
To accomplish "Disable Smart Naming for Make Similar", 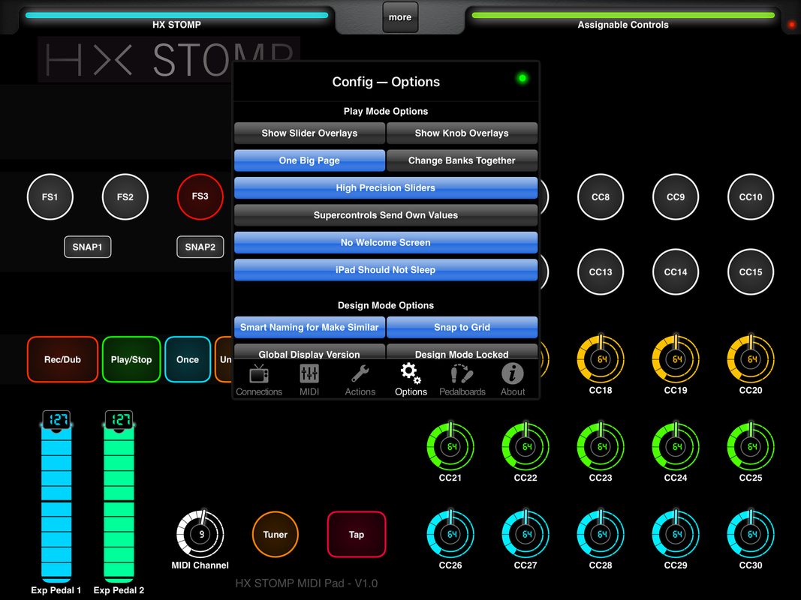I will coord(309,327).
